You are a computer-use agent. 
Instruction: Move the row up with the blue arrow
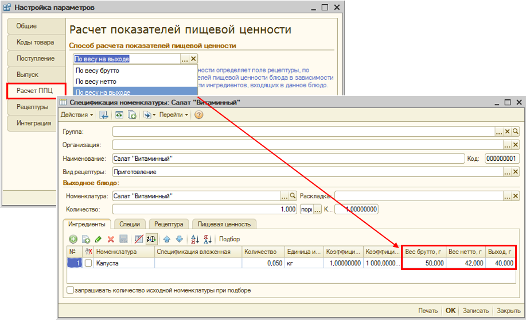point(167,239)
